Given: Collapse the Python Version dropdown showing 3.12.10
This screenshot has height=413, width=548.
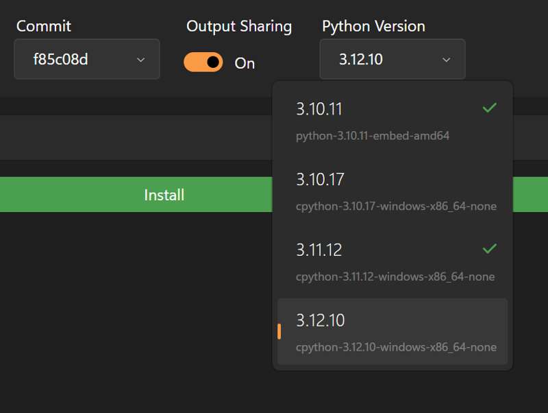Looking at the screenshot, I should (392, 59).
